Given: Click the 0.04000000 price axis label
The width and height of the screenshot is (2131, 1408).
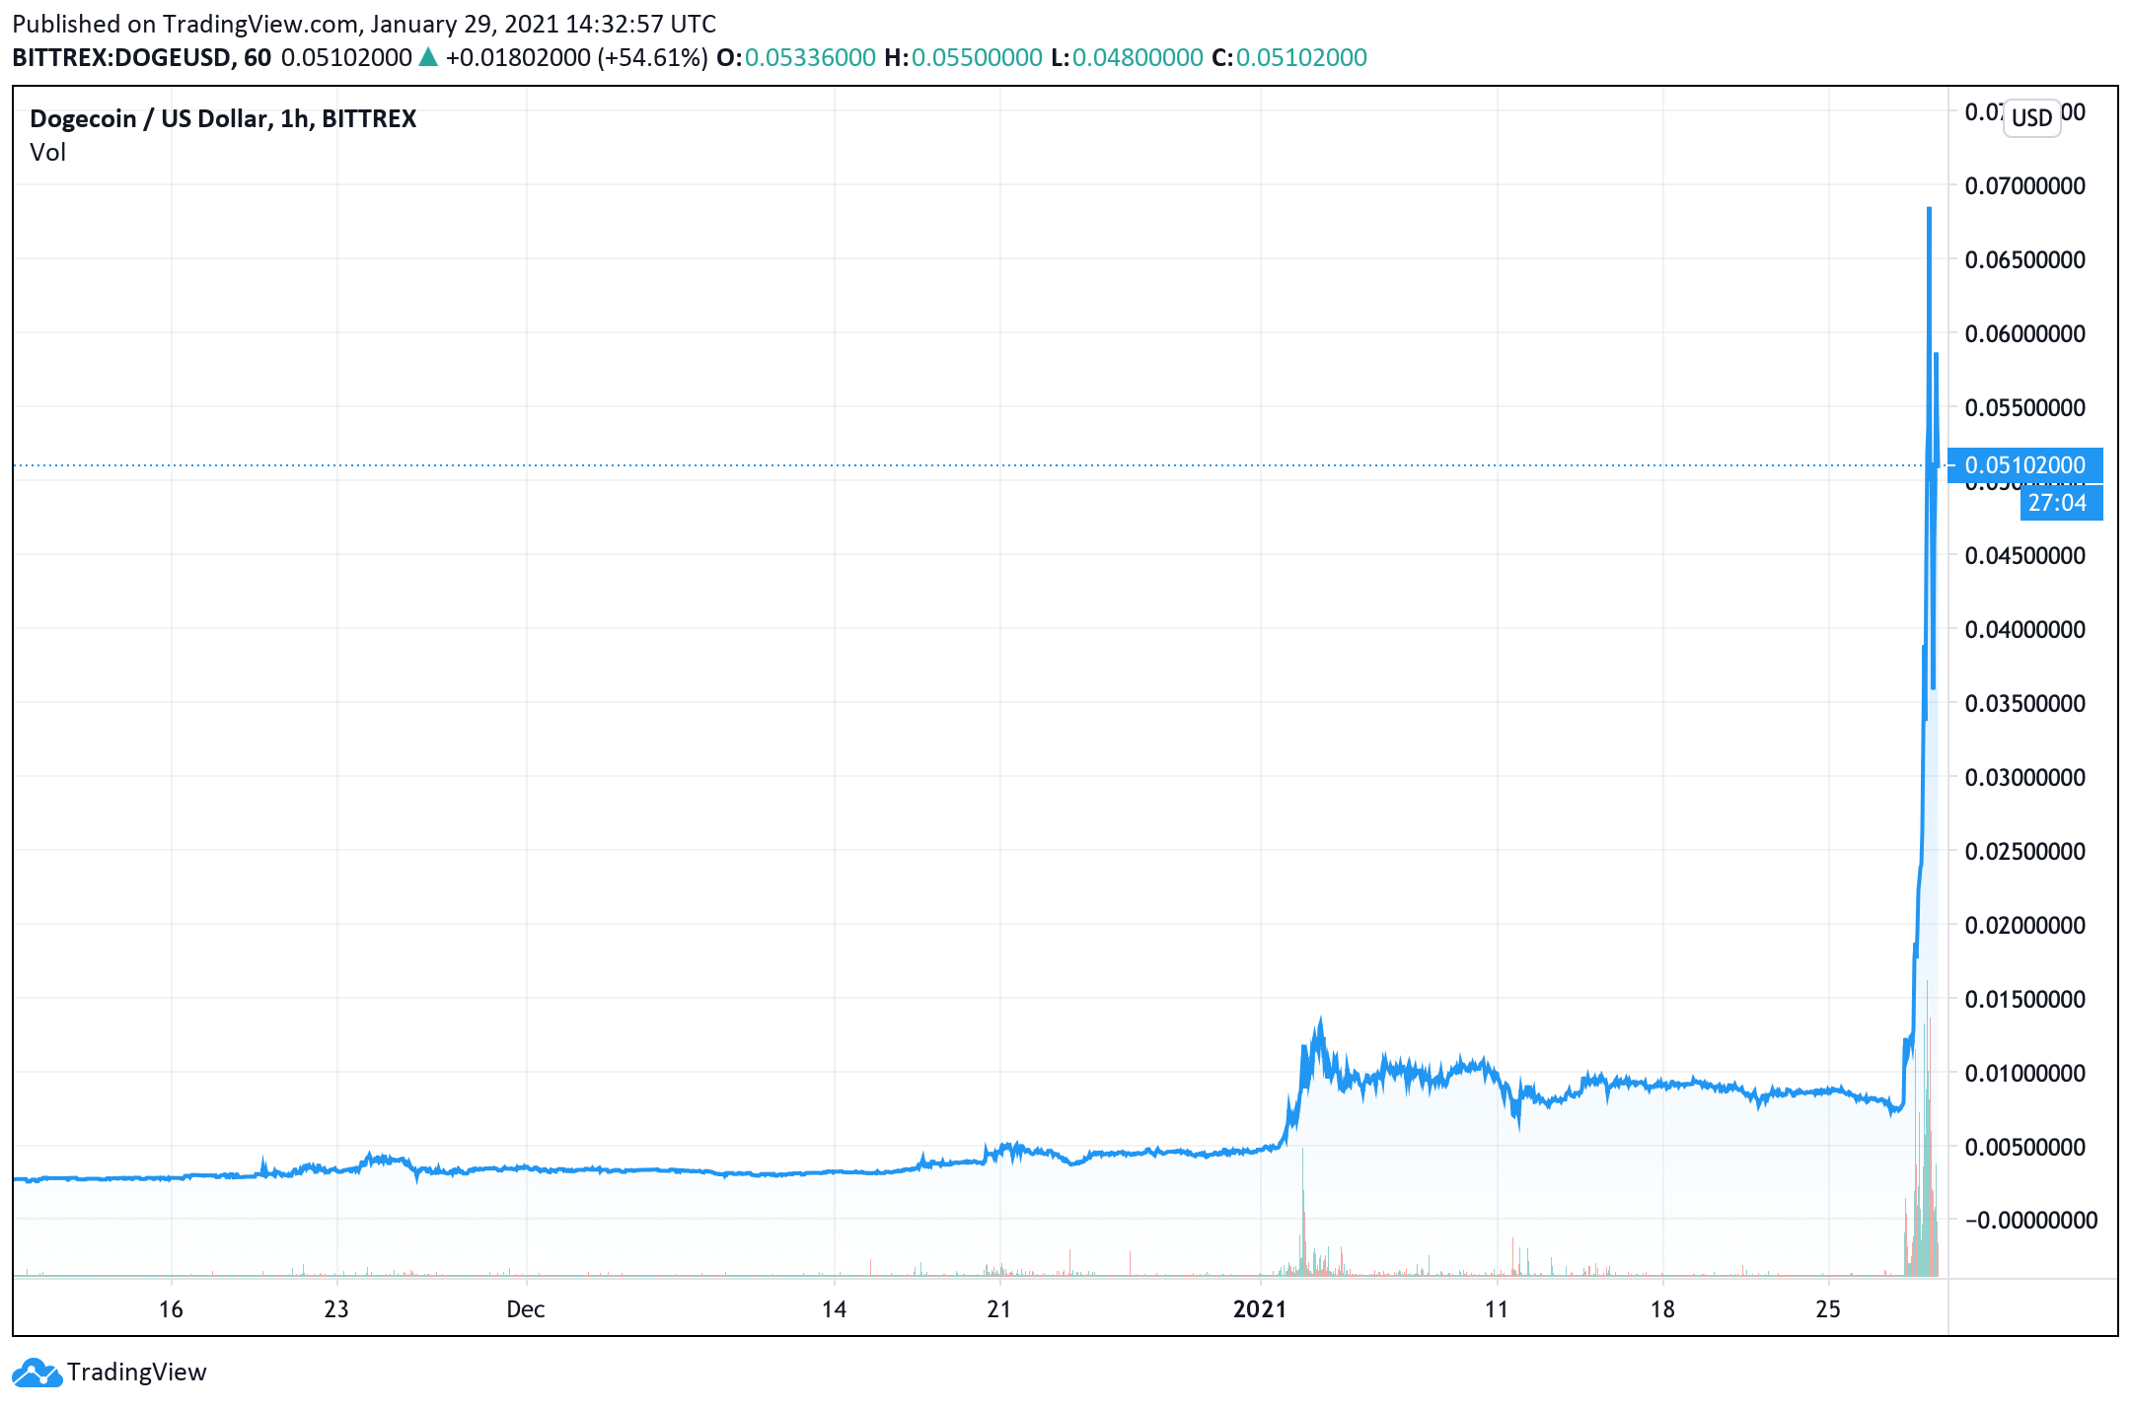Looking at the screenshot, I should (2025, 629).
